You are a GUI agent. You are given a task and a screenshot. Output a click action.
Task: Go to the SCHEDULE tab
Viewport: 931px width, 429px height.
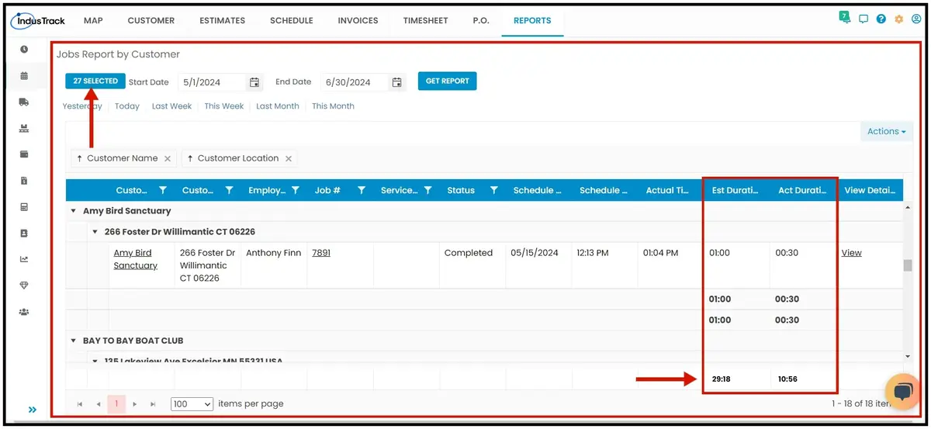click(x=292, y=20)
